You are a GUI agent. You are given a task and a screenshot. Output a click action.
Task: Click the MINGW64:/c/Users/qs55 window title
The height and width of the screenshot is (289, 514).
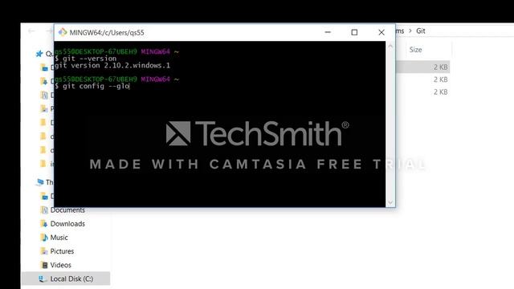[x=107, y=32]
